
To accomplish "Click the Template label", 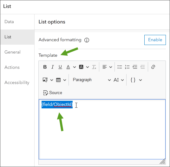I will [48, 55].
